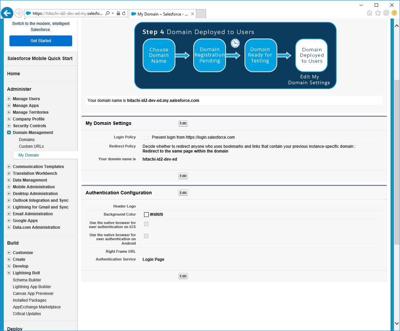The image size is (400, 331).
Task: Click Edit next to My Domain Settings
Action: click(x=183, y=123)
